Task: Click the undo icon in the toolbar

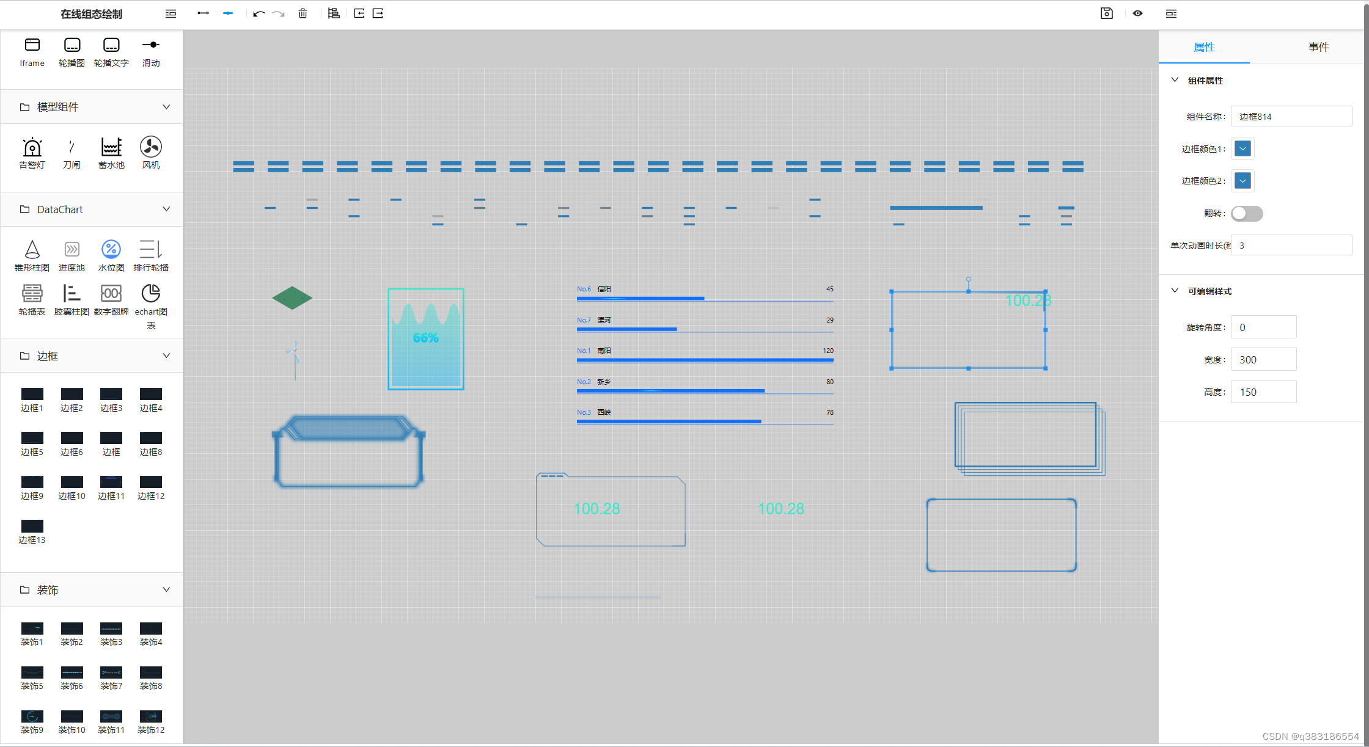Action: click(258, 13)
